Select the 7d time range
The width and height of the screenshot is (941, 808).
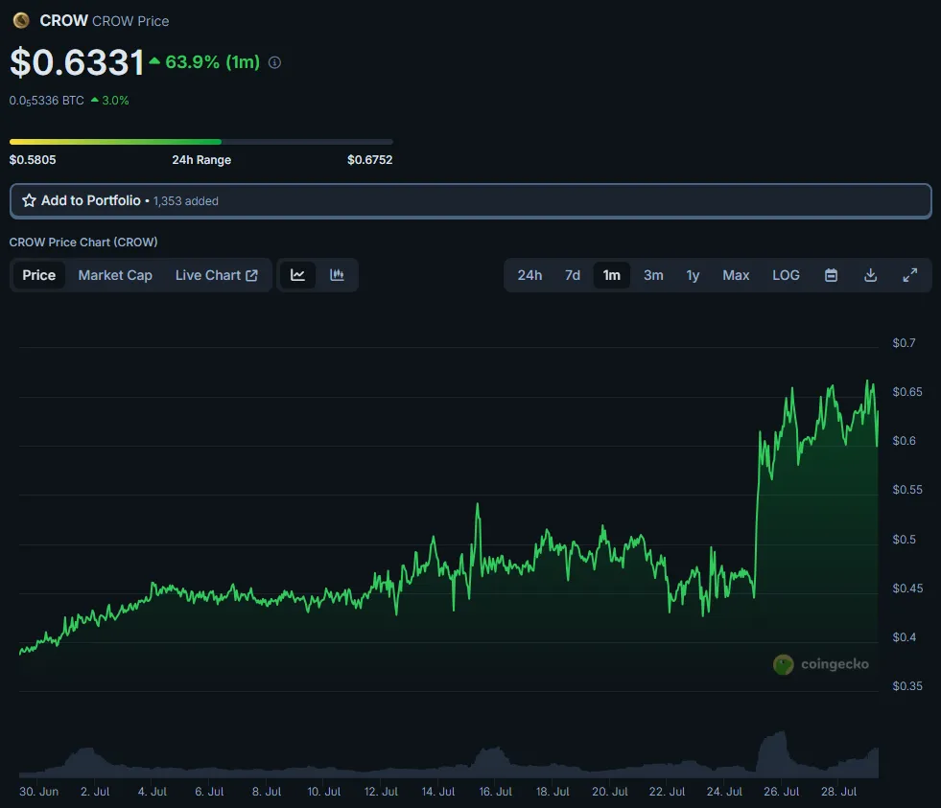click(x=573, y=275)
